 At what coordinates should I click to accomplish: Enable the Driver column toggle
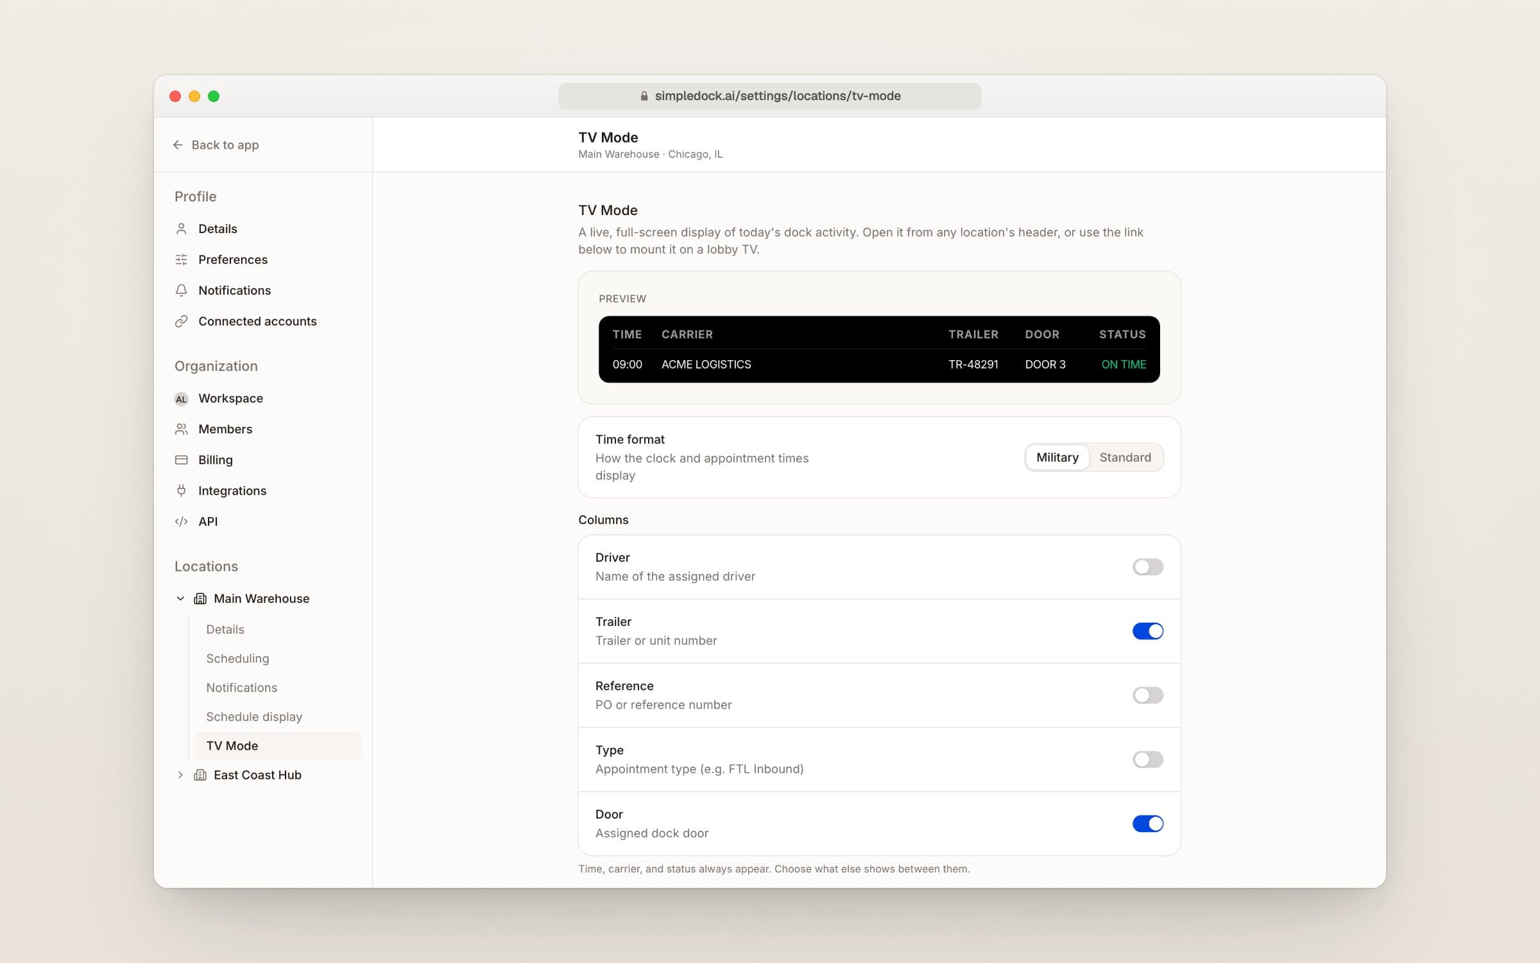point(1148,567)
